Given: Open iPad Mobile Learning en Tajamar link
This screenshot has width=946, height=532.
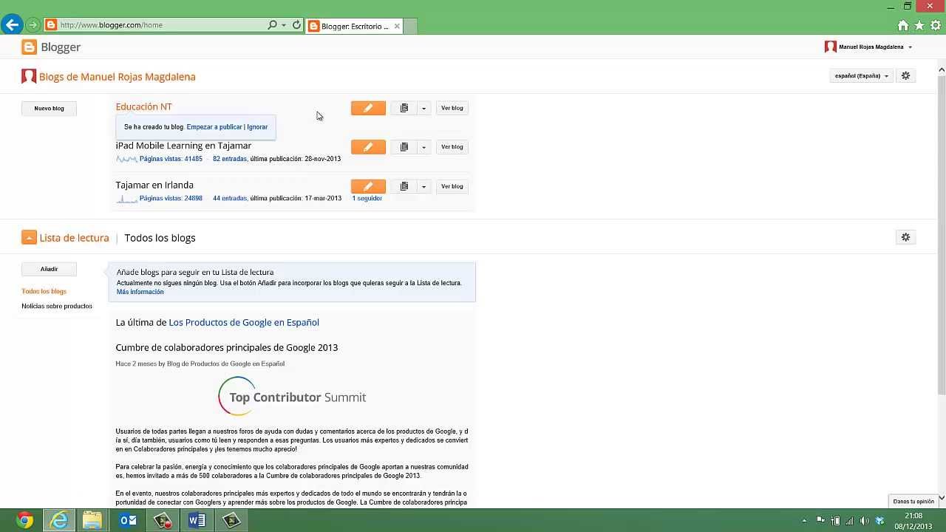Looking at the screenshot, I should tap(183, 146).
